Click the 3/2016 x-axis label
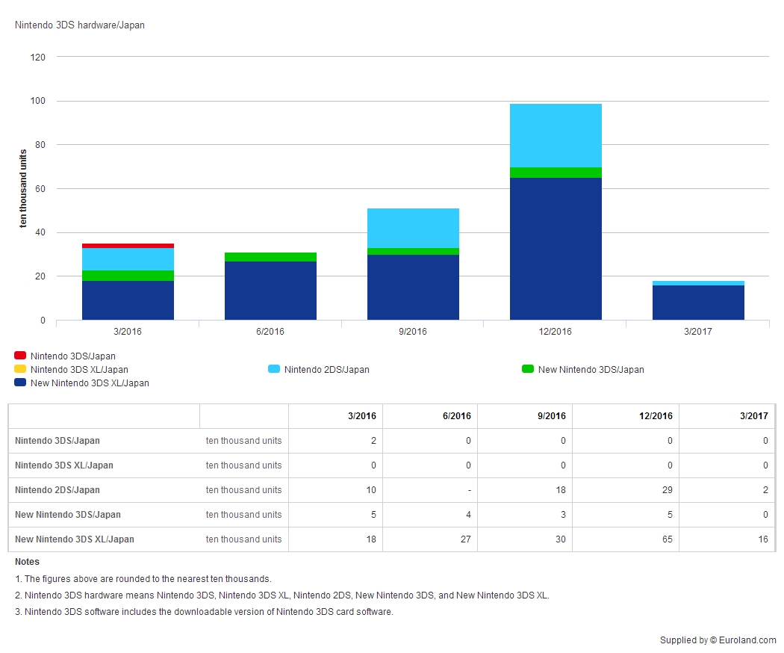Image resolution: width=784 pixels, height=653 pixels. [x=128, y=331]
